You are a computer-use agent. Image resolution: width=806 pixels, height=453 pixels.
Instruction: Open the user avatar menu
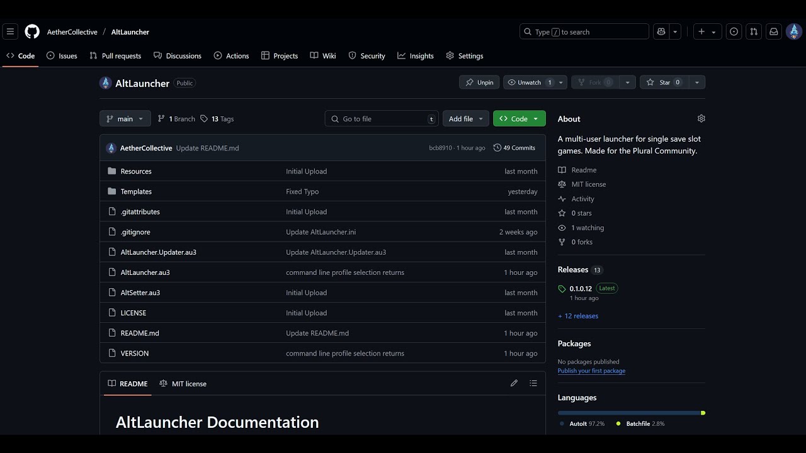click(x=794, y=31)
